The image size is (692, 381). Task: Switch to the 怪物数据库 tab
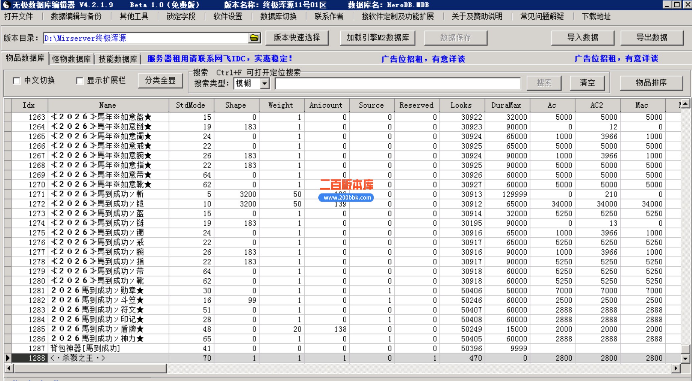(71, 59)
